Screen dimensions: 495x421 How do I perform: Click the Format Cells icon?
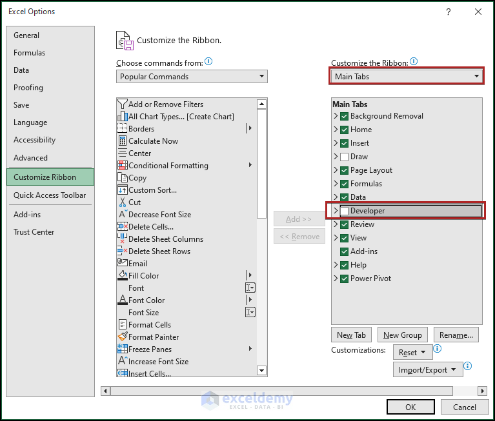pyautogui.click(x=123, y=324)
